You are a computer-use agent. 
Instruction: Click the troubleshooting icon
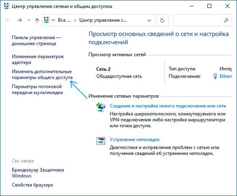(x=101, y=141)
